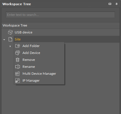Choose Add Device from the context menu
The height and width of the screenshot is (114, 121).
(x=39, y=53)
